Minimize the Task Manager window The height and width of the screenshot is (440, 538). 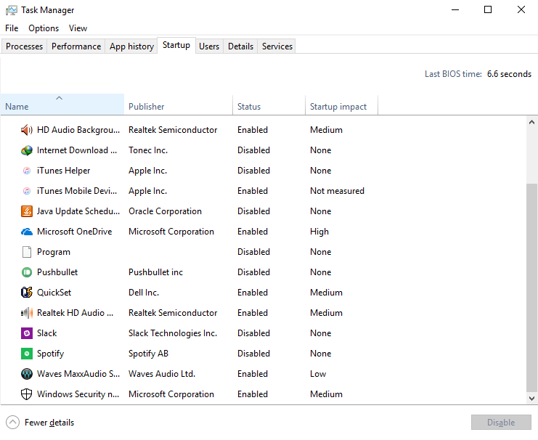click(455, 10)
